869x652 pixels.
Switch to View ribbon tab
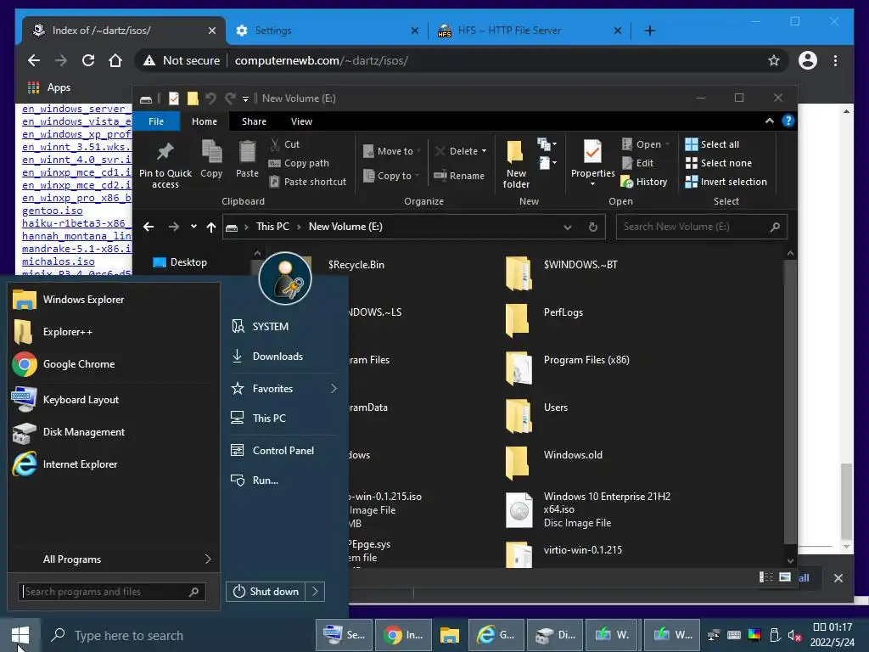click(x=301, y=121)
